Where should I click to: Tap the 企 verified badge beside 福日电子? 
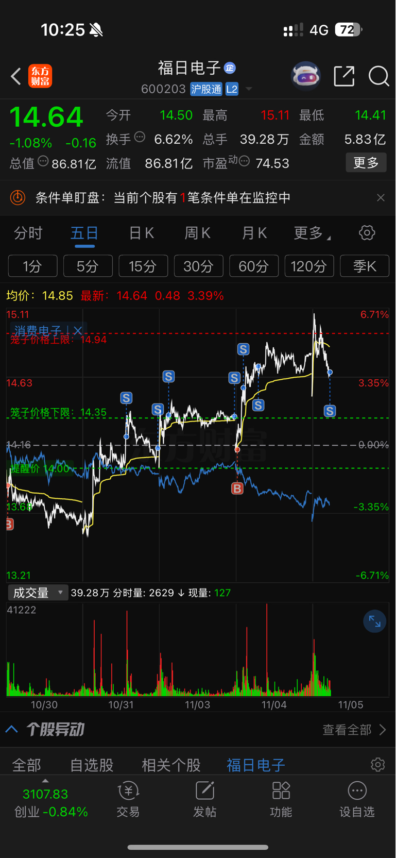coord(230,68)
